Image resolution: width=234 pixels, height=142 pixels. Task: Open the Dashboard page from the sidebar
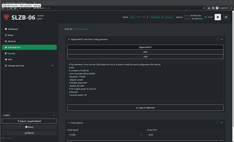13,29
